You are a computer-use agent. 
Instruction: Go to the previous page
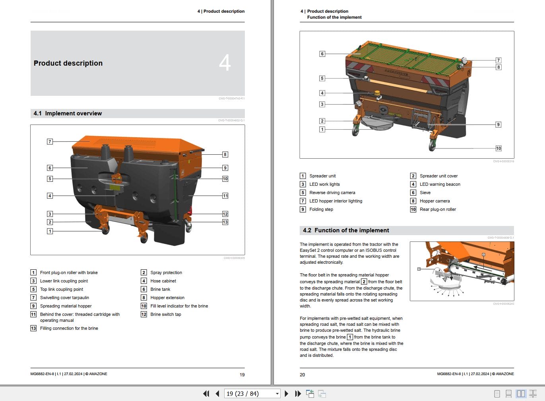217,393
